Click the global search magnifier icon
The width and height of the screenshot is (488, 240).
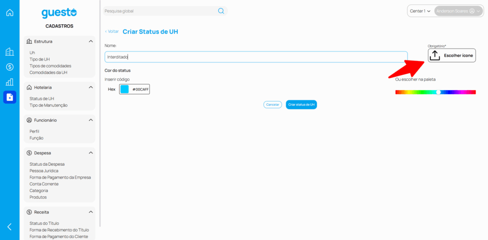tap(221, 11)
